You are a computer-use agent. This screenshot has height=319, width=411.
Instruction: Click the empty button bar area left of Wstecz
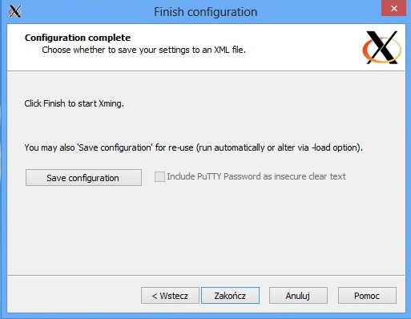[x=72, y=296]
